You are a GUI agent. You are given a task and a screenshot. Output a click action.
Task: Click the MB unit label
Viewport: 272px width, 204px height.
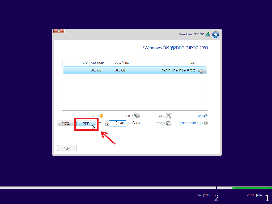click(x=101, y=123)
